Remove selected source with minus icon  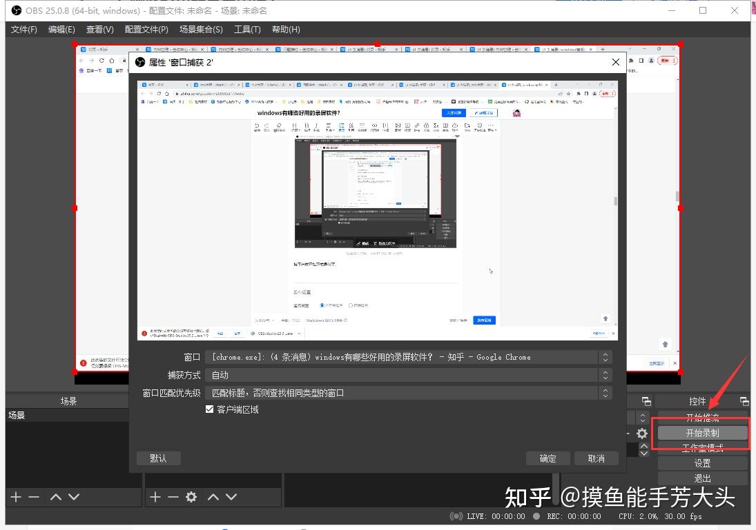coord(173,497)
